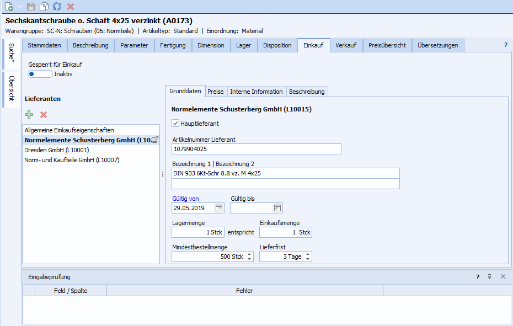Increase the Mindestbestellmenge value
This screenshot has height=326, width=513.
[249, 254]
